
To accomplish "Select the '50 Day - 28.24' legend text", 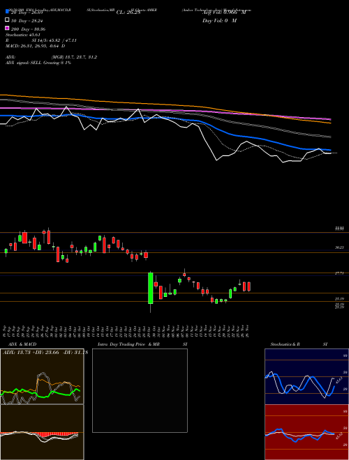I will click(27, 20).
